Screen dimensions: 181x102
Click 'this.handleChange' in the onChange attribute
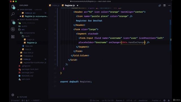(x=133, y=42)
